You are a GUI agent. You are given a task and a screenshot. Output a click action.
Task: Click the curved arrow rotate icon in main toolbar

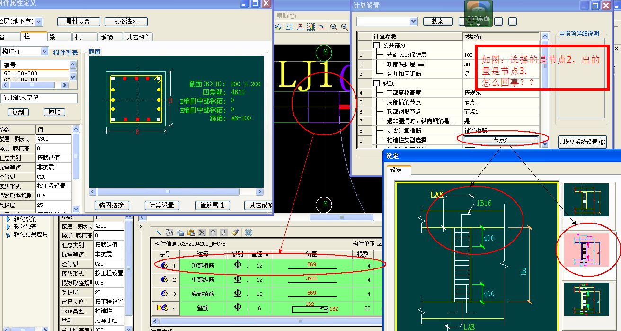coord(321,27)
